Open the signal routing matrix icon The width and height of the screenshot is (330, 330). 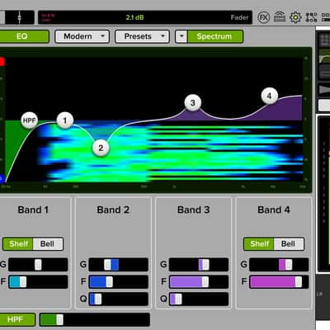click(x=311, y=17)
